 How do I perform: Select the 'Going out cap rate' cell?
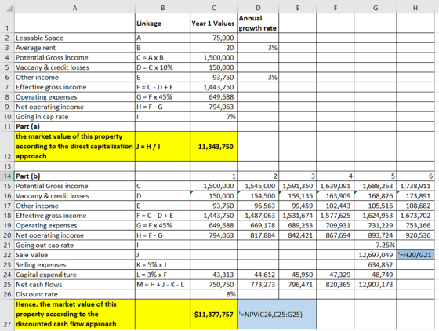point(74,245)
